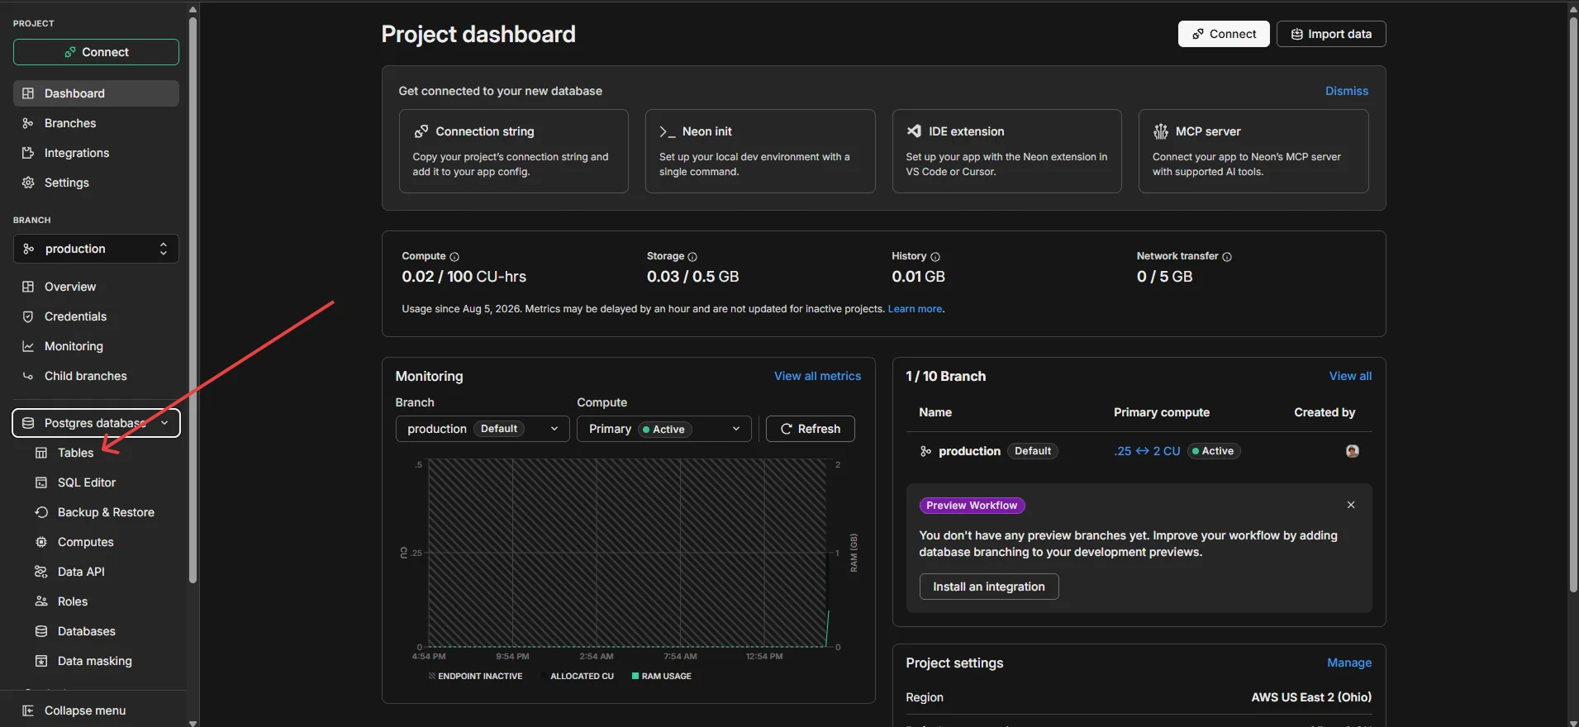Click the RAM USAGE legend item

pyautogui.click(x=662, y=676)
